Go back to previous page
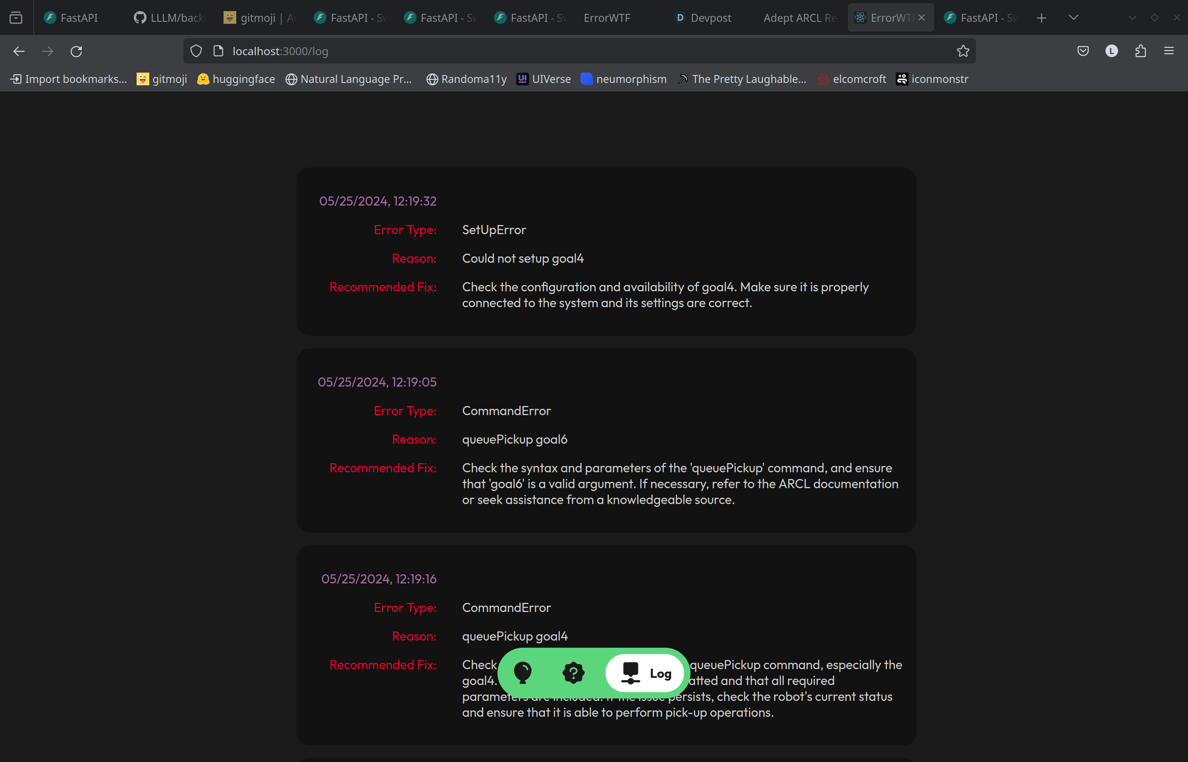Image resolution: width=1188 pixels, height=762 pixels. 19,52
